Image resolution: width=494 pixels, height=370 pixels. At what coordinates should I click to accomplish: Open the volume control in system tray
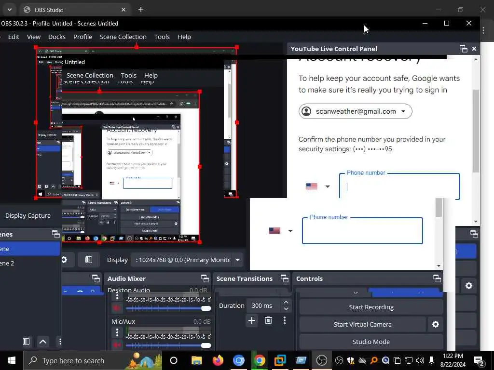point(420,360)
